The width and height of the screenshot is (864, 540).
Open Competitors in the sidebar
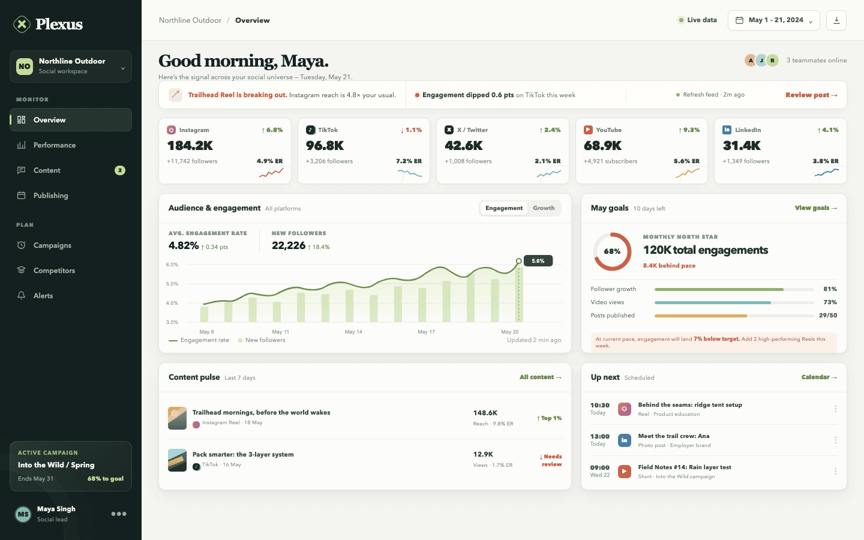[x=71, y=271]
